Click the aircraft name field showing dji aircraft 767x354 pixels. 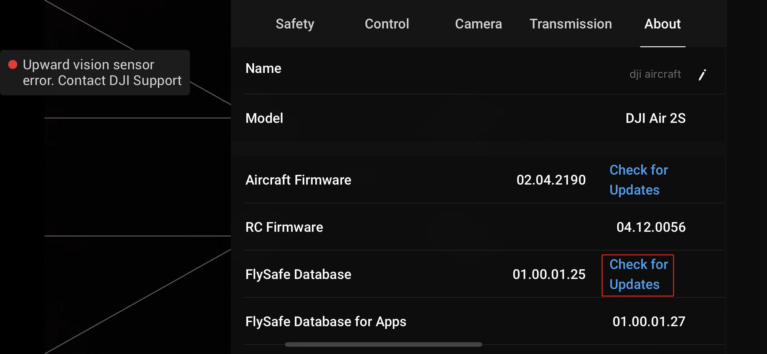(655, 74)
